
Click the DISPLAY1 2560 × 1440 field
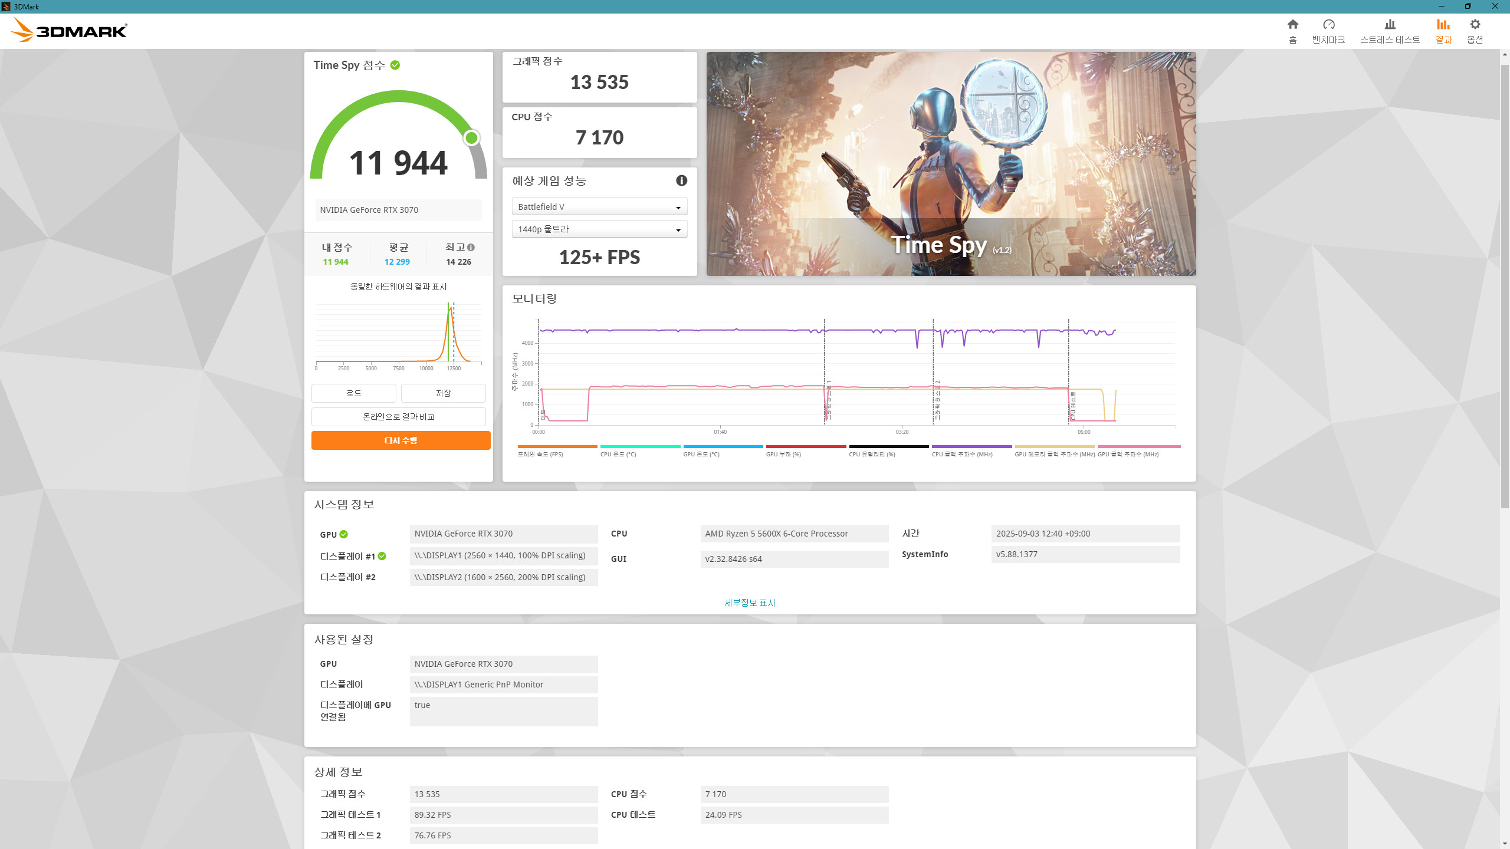click(x=504, y=555)
